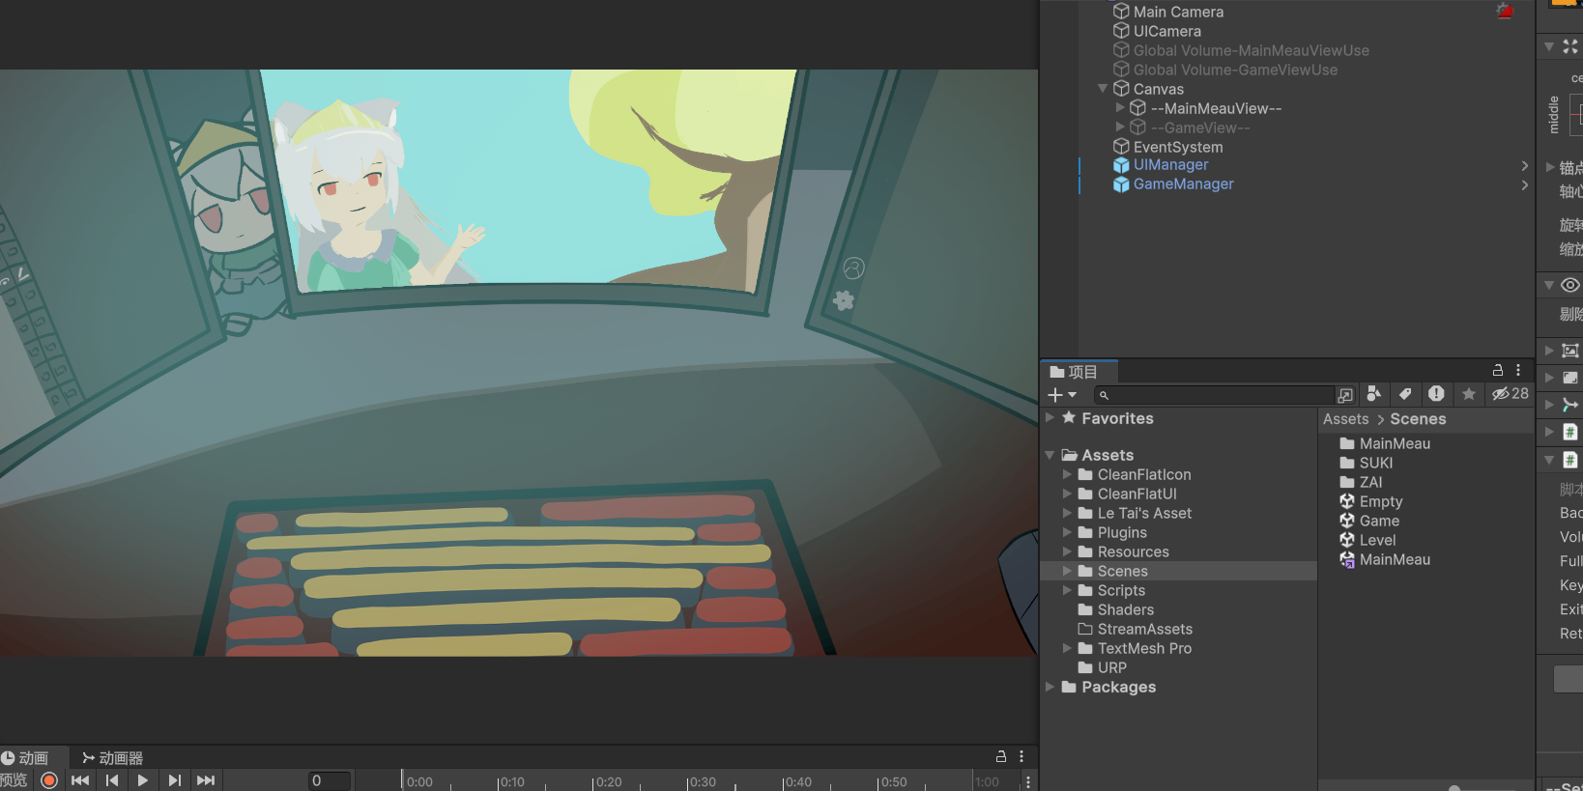1583x791 pixels.
Task: Play the animation clip
Action: (x=143, y=780)
